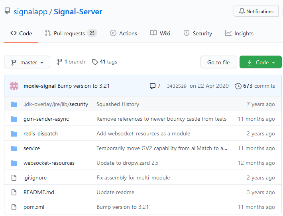Switch to the Code tab
Image resolution: width=283 pixels, height=216 pixels.
click(21, 33)
